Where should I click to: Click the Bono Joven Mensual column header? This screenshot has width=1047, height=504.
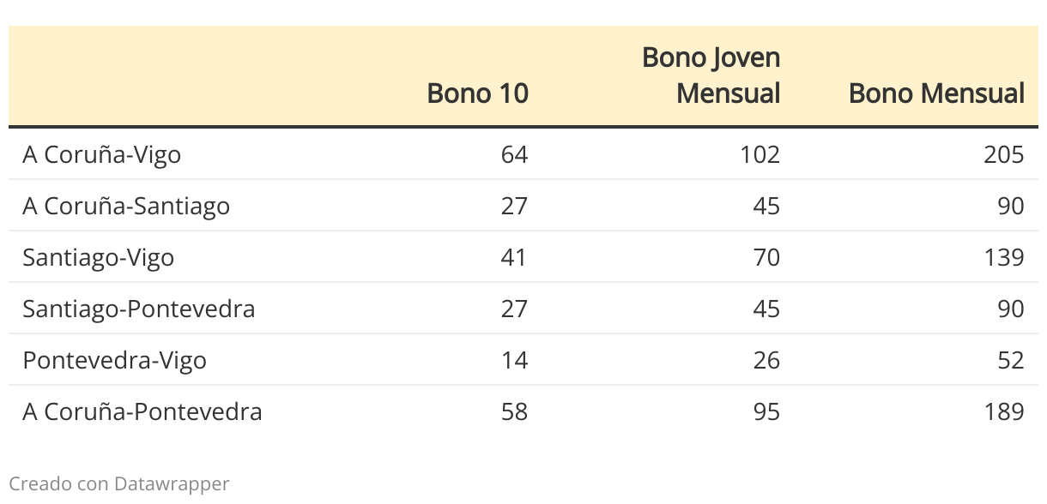click(711, 75)
